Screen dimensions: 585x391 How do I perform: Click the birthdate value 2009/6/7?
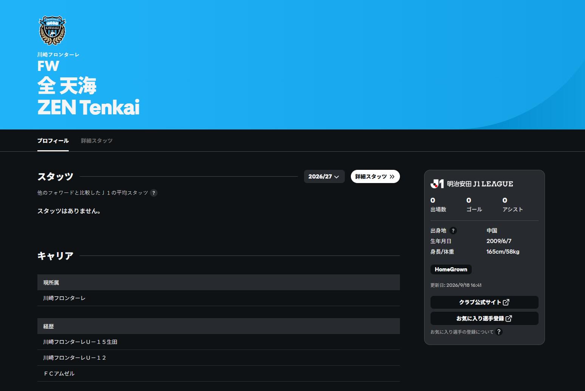click(499, 241)
